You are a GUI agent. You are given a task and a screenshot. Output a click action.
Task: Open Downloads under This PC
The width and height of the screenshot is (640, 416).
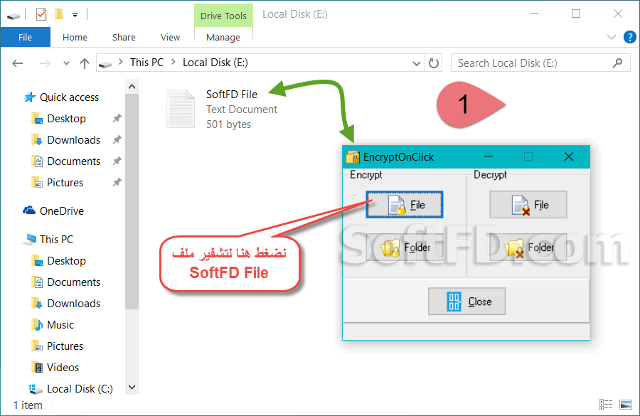coord(73,304)
